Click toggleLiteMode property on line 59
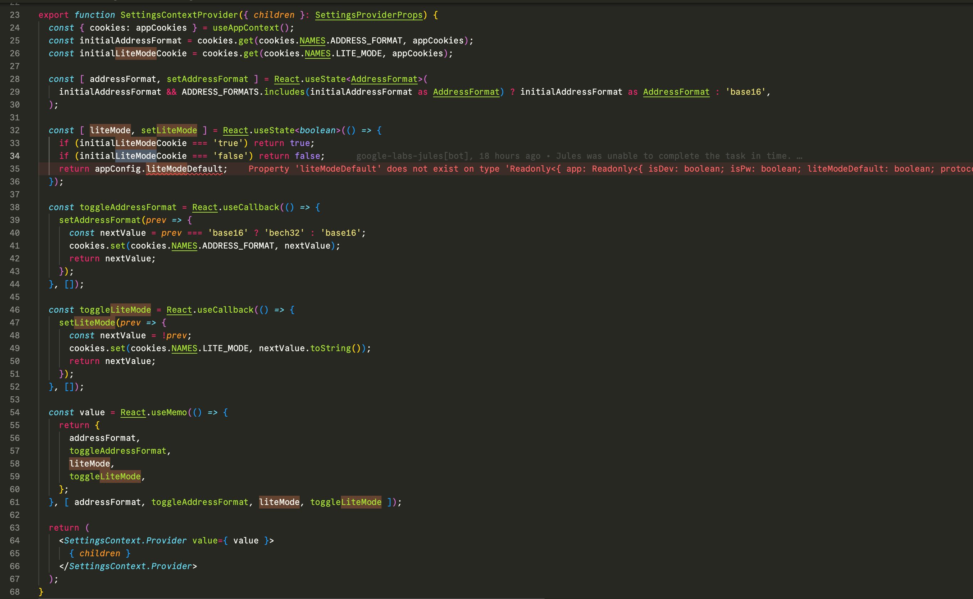The width and height of the screenshot is (973, 599). [105, 476]
